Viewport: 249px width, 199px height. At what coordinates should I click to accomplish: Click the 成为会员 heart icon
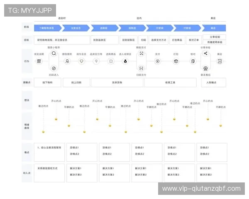click(81, 61)
